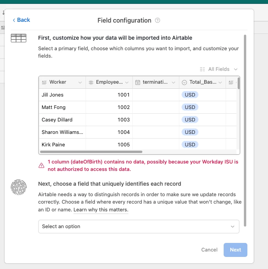Cancel the field configuration
Viewport: 268px width, 269px height.
(209, 250)
